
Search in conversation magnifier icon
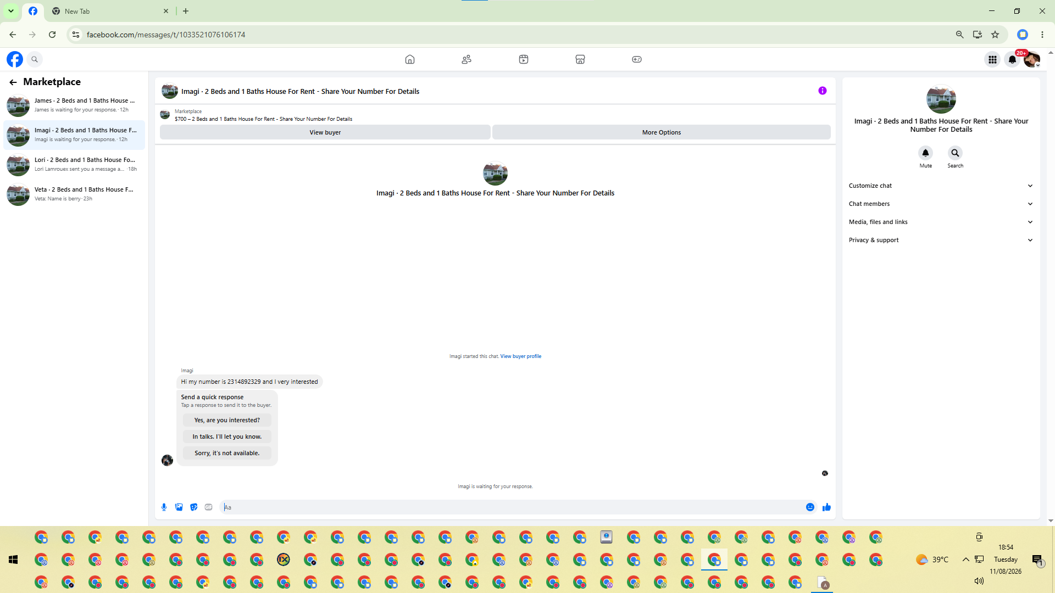pyautogui.click(x=956, y=153)
